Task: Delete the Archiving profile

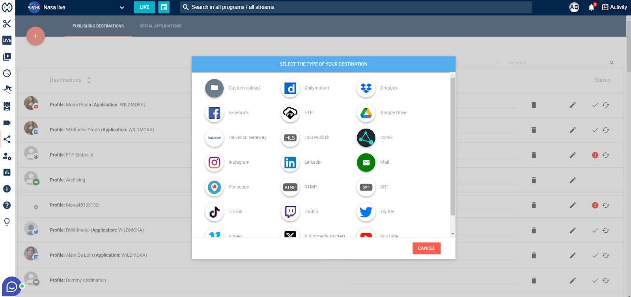Action: coord(534,180)
